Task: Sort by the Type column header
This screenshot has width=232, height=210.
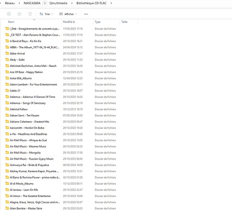Action: [x=97, y=22]
